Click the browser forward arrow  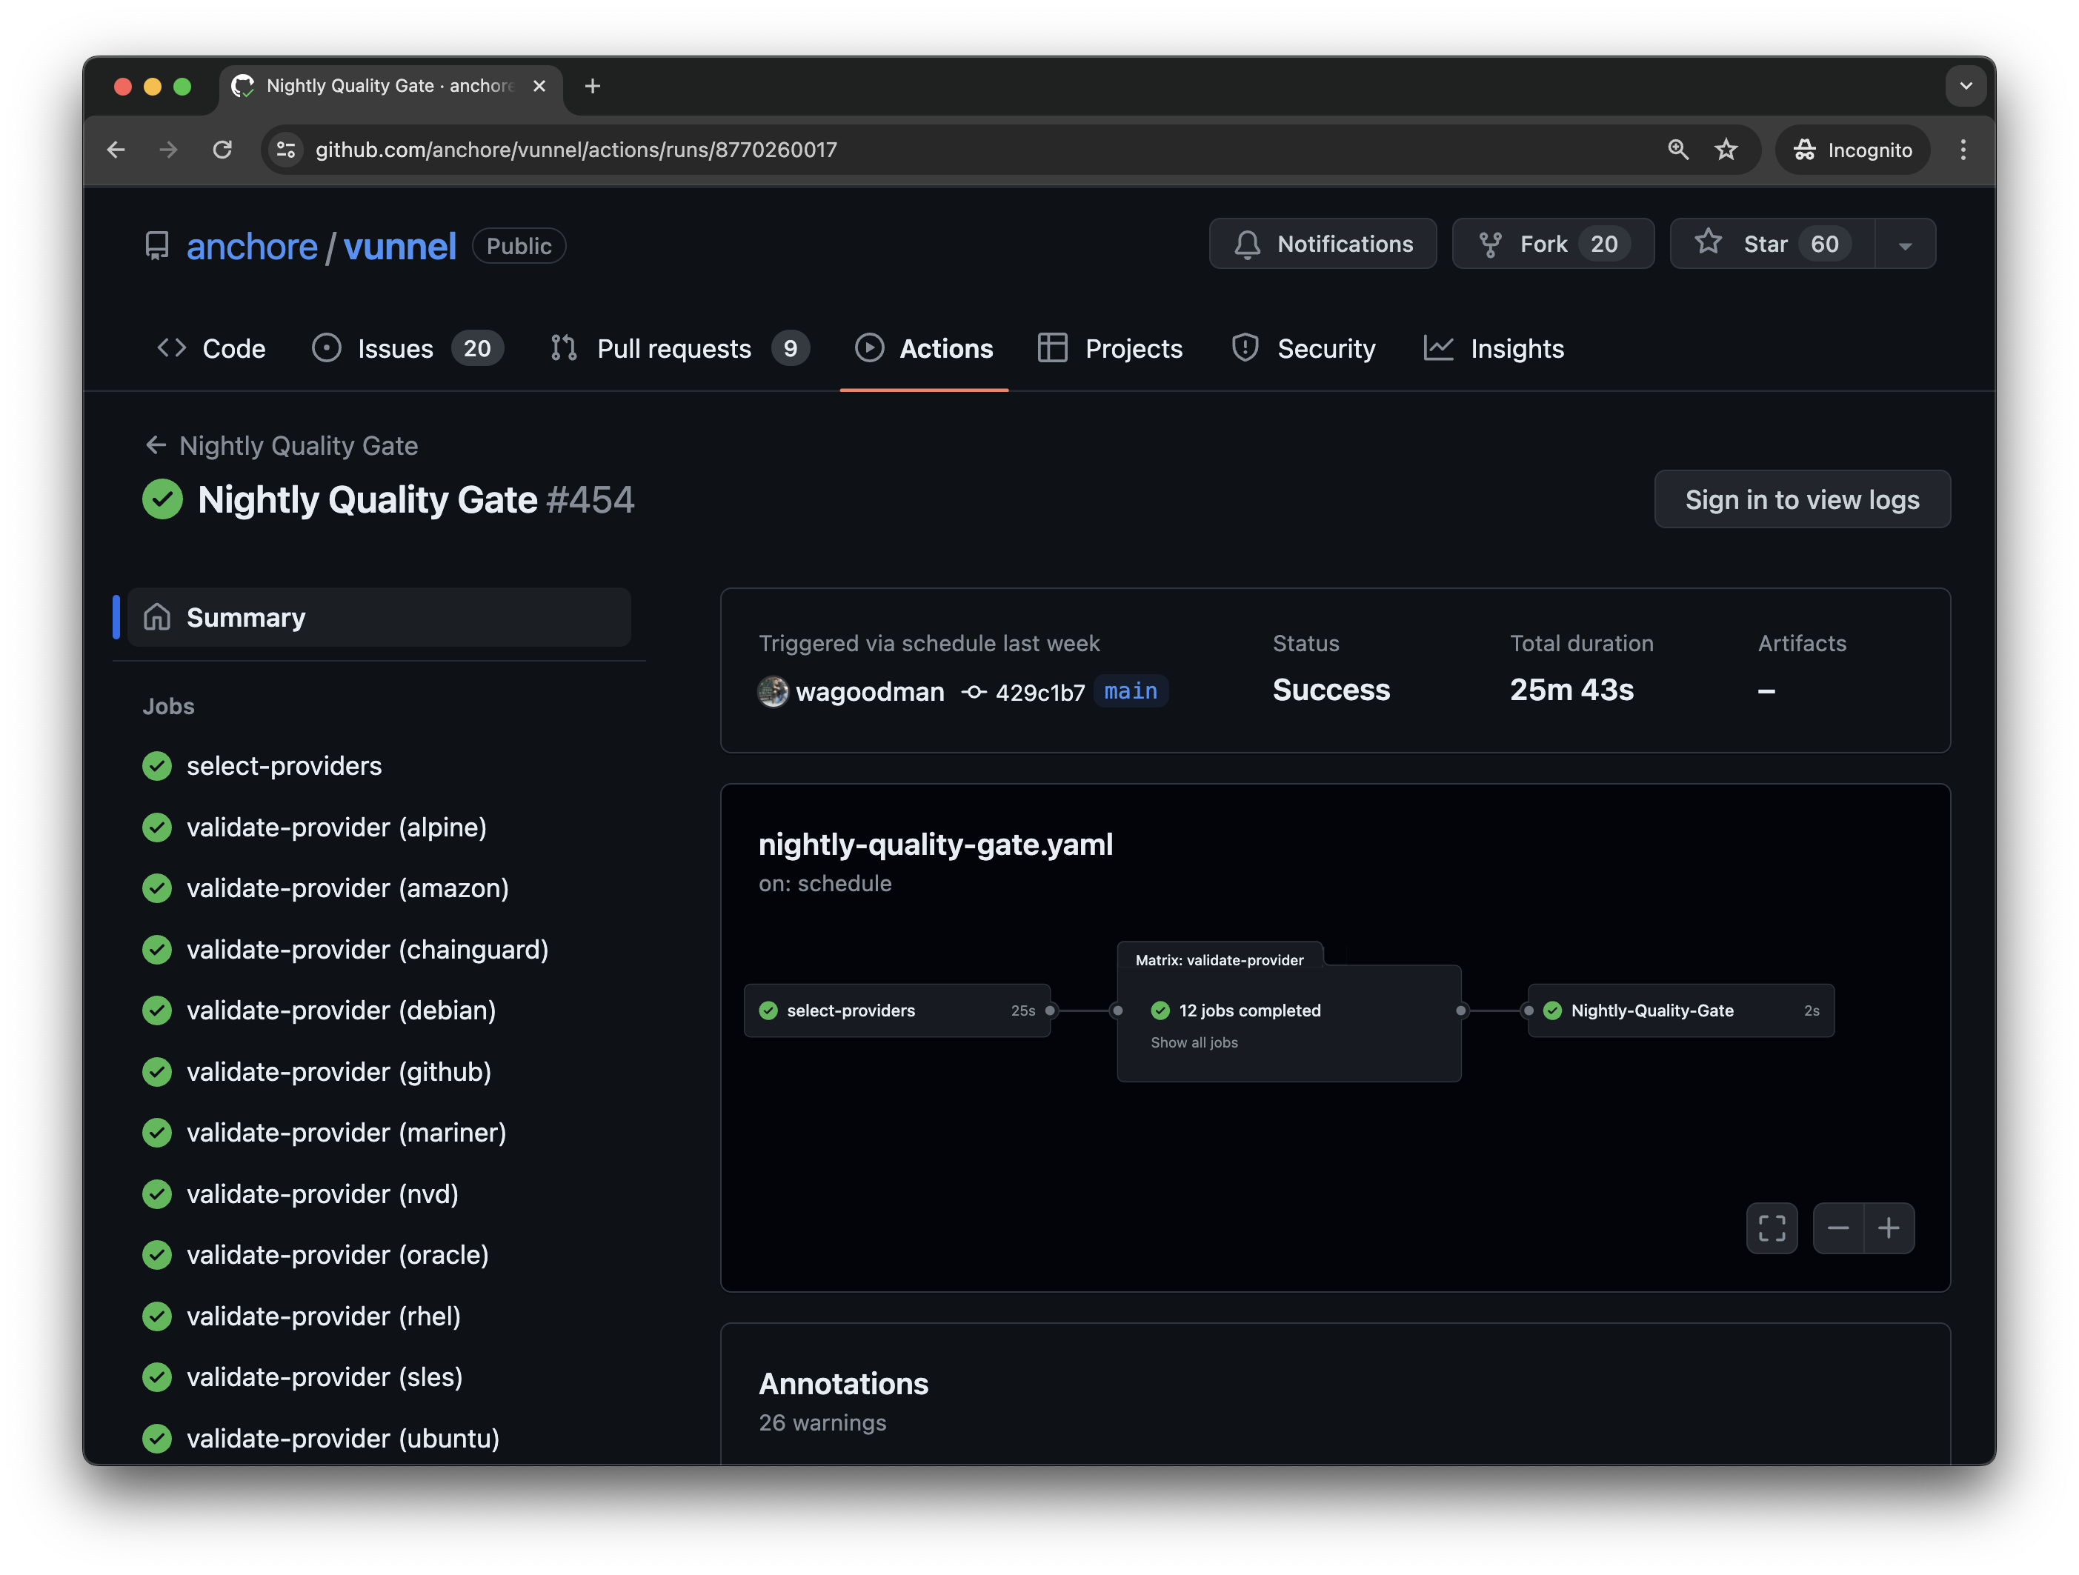pyautogui.click(x=169, y=150)
